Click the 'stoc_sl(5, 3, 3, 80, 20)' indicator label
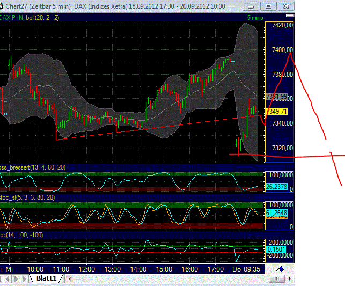345x286 pixels. [27, 197]
